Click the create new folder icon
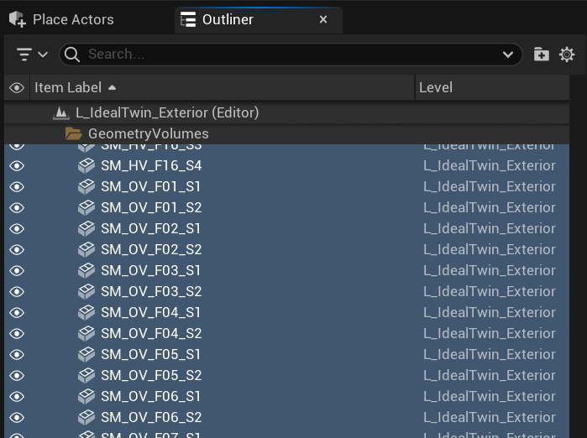This screenshot has height=438, width=587. (x=542, y=55)
